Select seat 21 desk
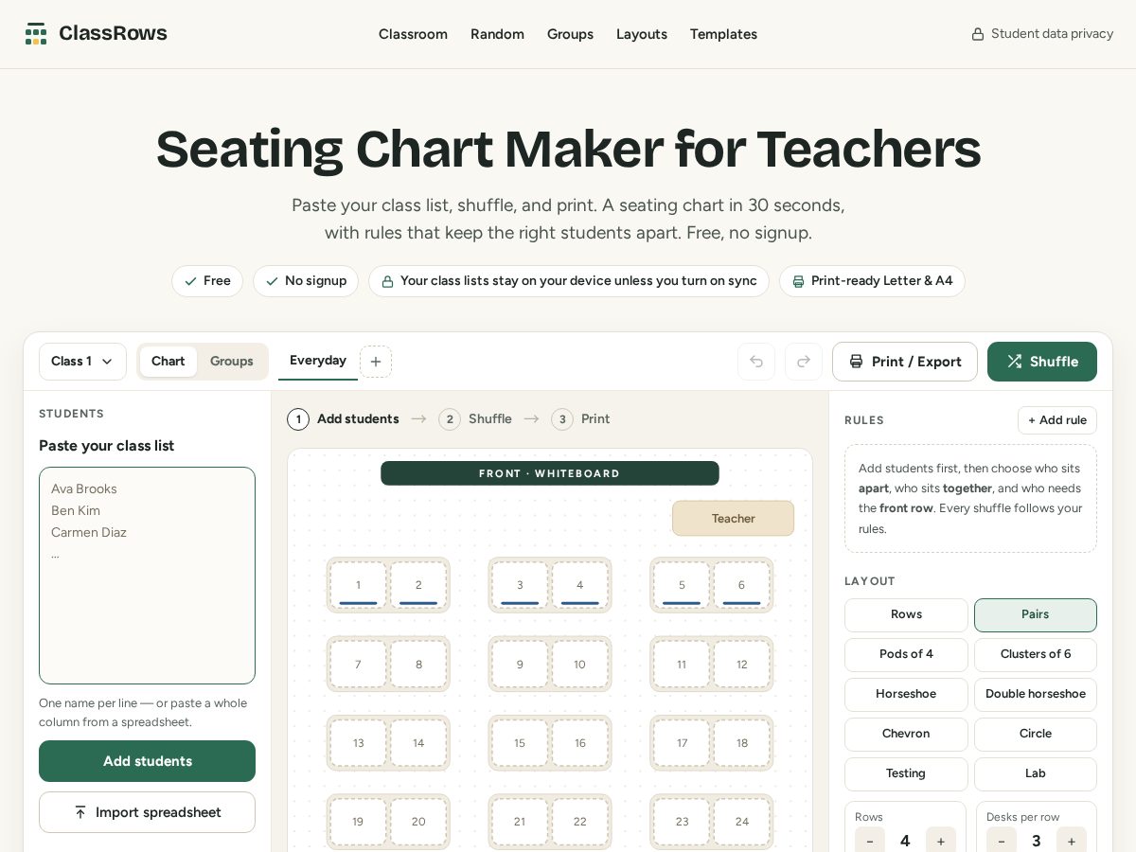 520,822
